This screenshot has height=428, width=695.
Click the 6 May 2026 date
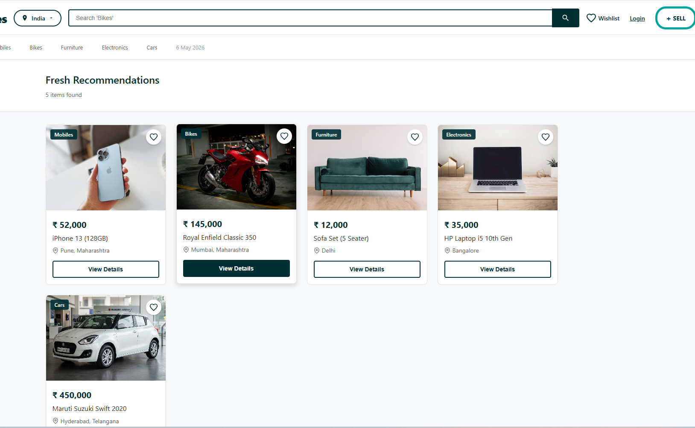coord(190,47)
